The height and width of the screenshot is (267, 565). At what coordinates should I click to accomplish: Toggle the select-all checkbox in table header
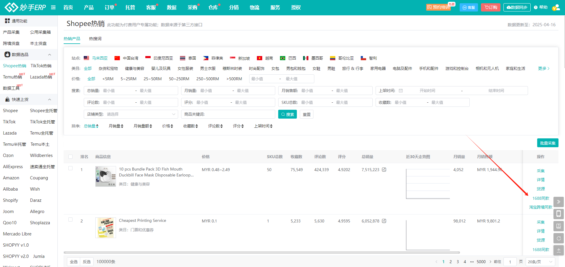70,157
